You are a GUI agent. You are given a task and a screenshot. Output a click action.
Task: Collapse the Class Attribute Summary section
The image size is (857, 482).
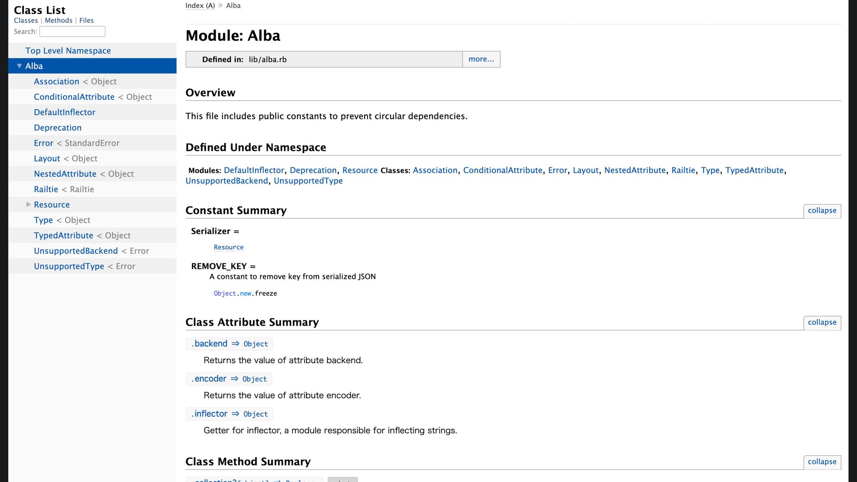click(x=822, y=323)
